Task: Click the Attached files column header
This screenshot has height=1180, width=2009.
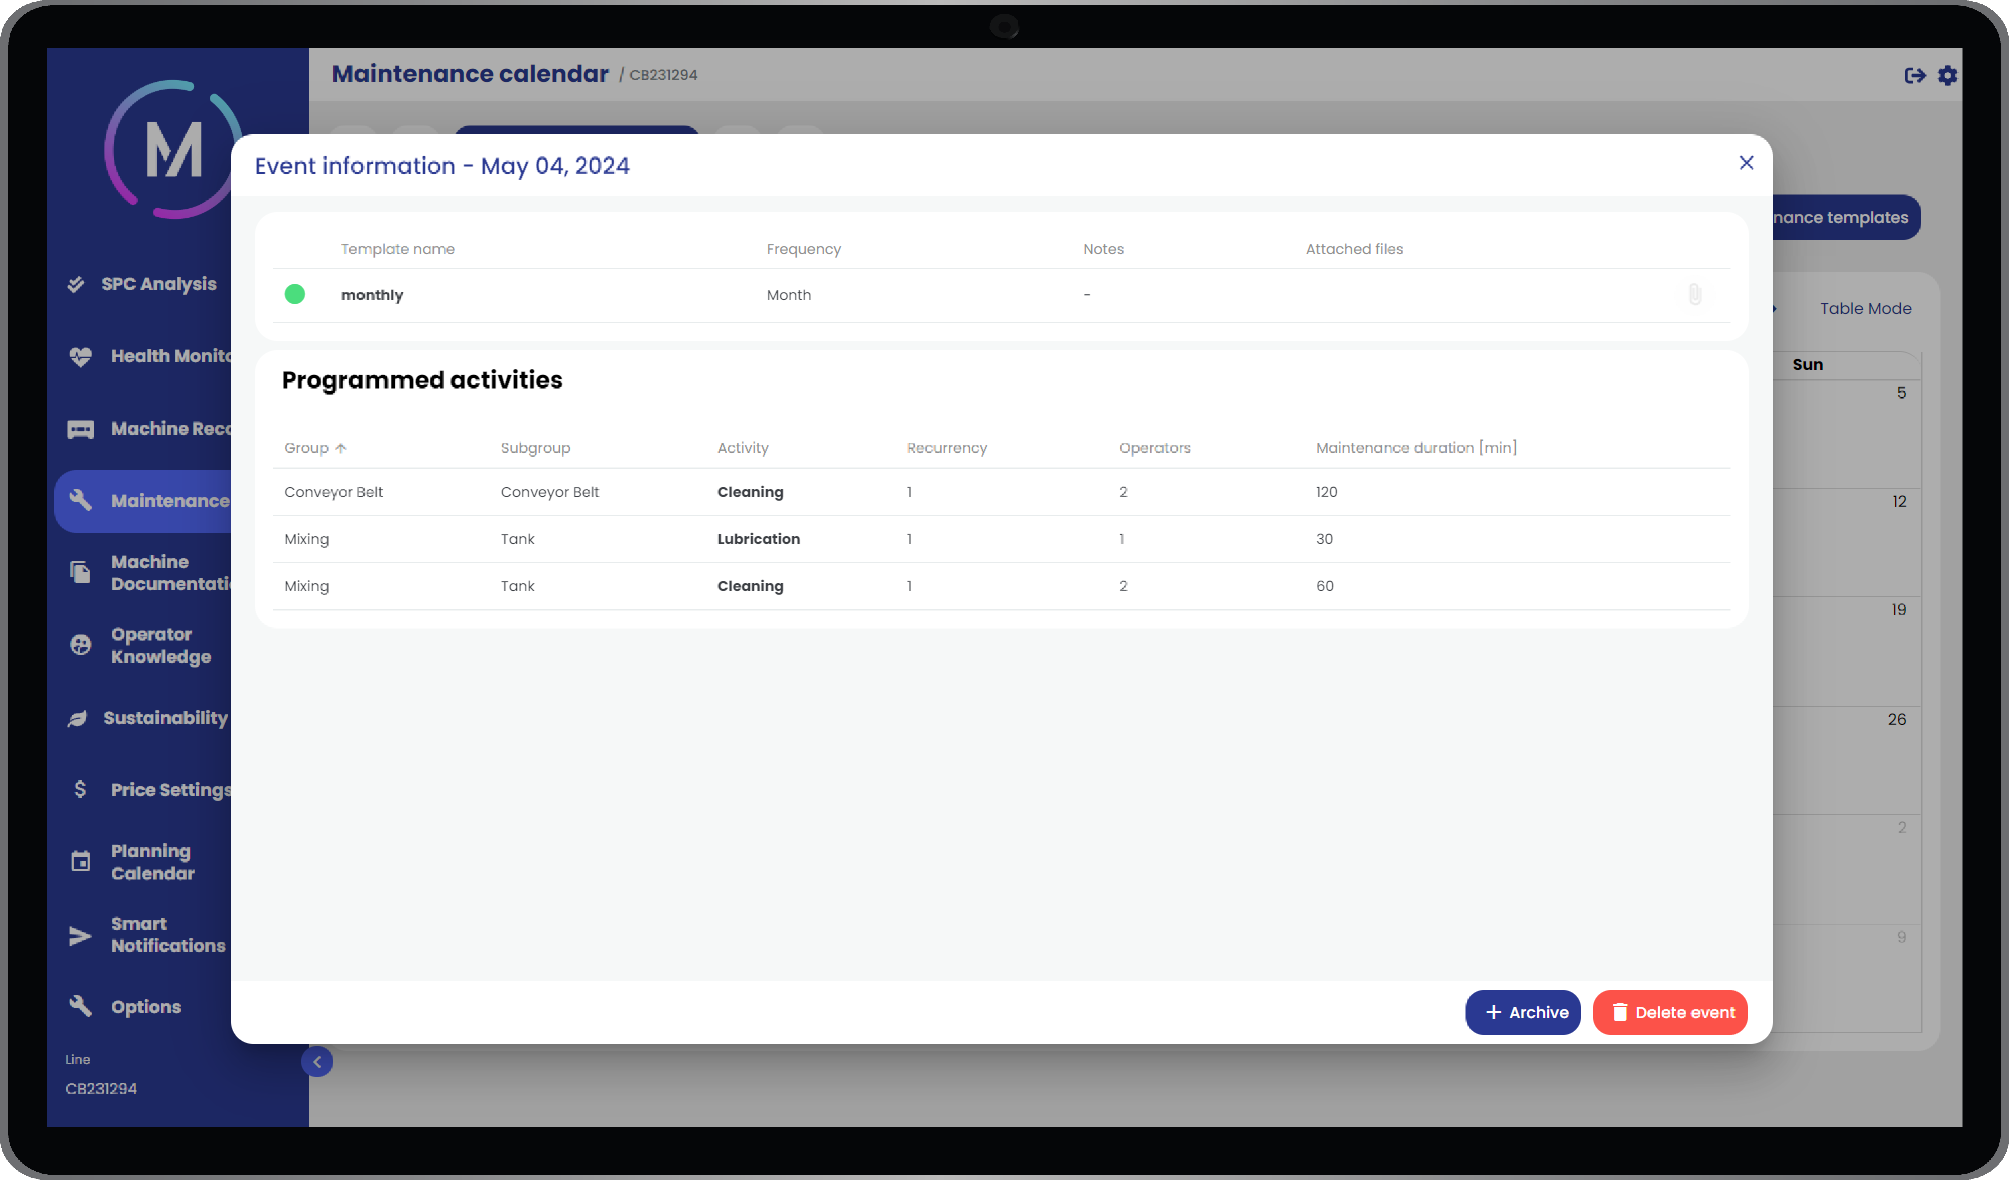Action: (1355, 249)
